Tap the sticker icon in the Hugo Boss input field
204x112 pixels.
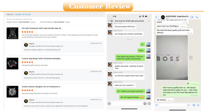click(x=188, y=105)
